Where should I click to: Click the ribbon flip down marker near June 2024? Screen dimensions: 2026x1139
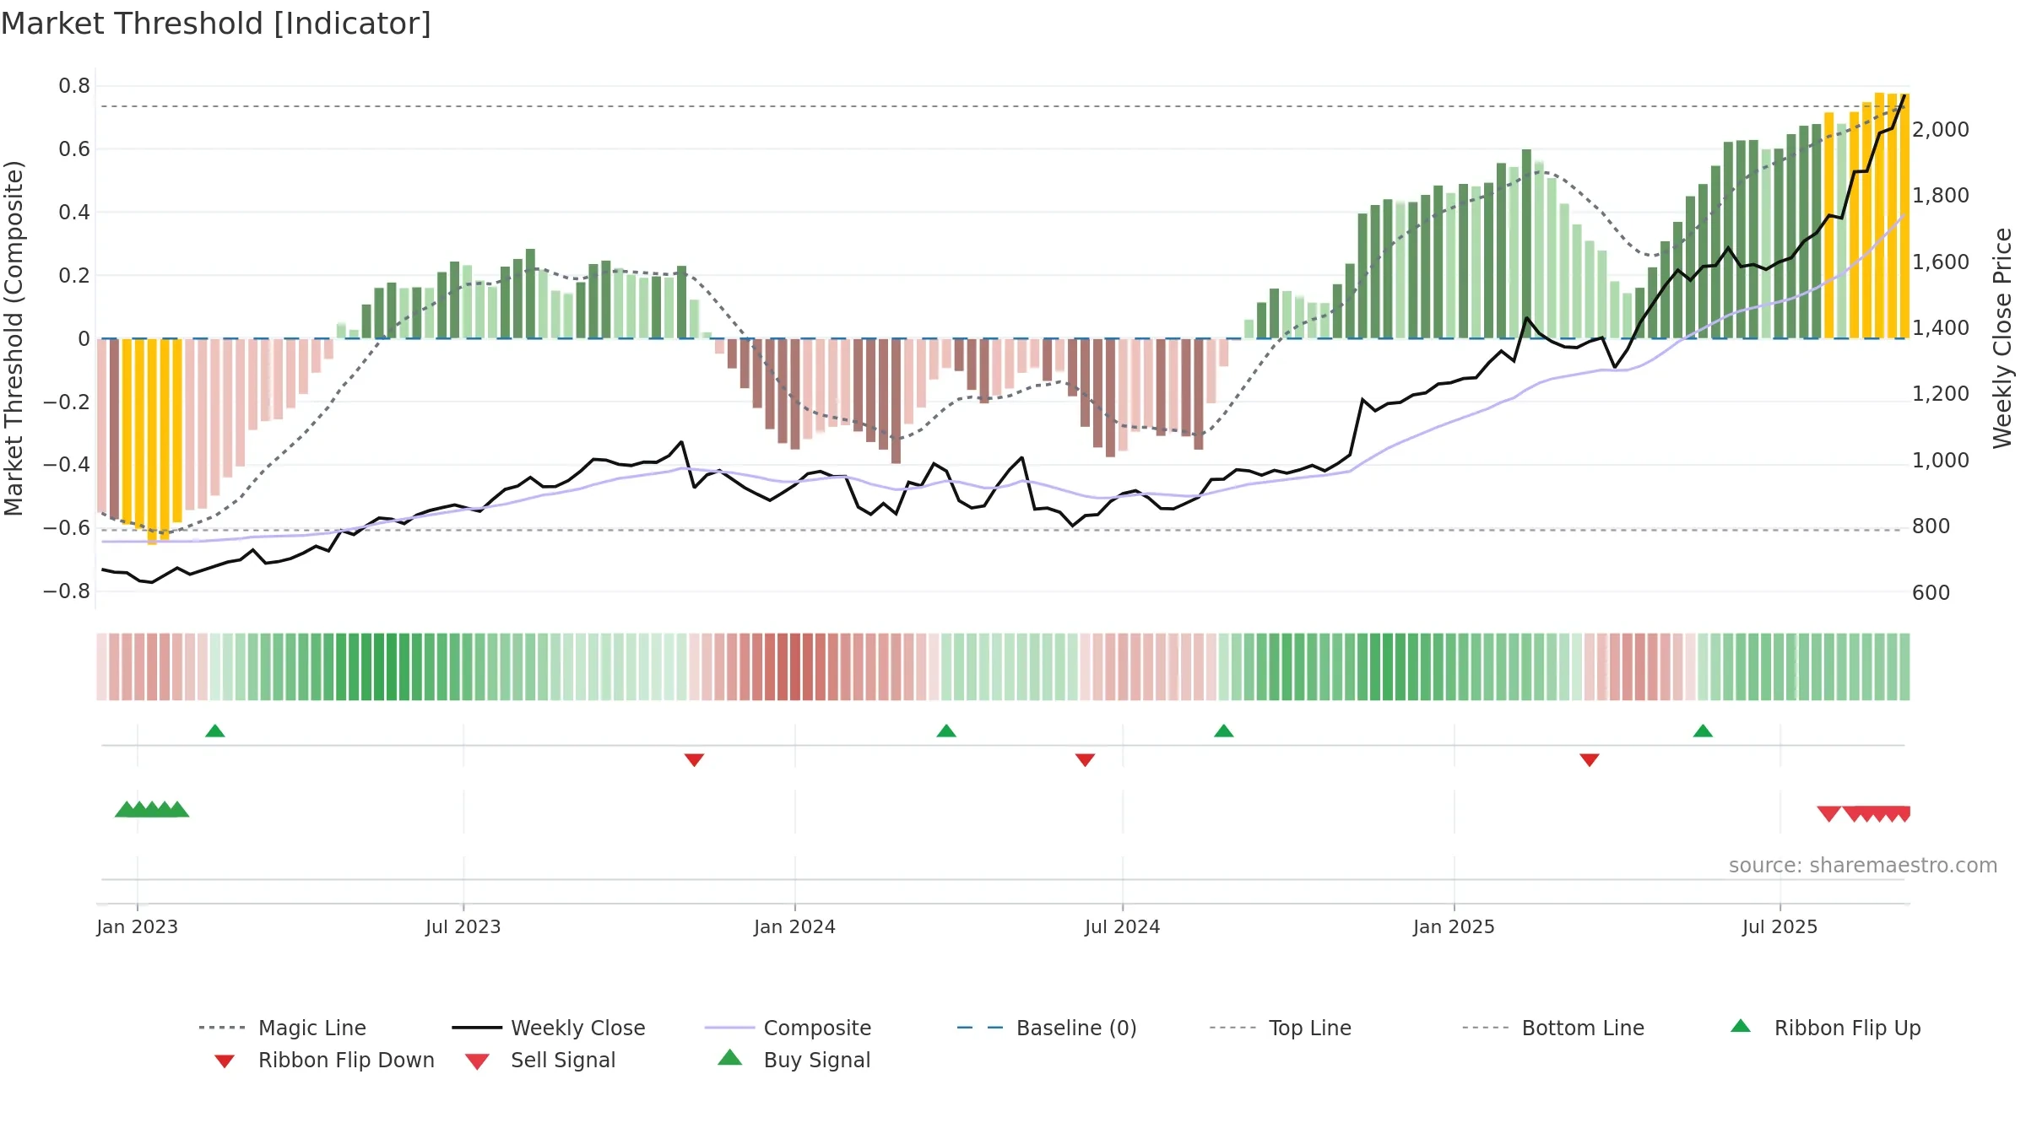1086,760
